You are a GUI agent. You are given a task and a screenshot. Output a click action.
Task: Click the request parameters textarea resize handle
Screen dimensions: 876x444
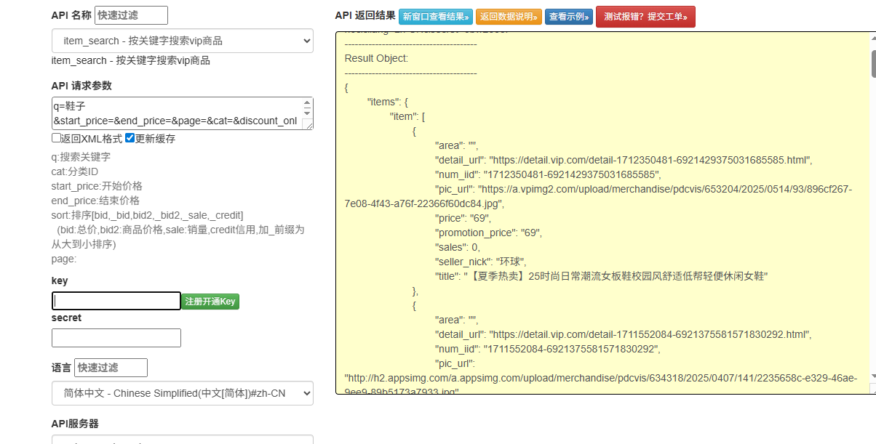pos(309,126)
